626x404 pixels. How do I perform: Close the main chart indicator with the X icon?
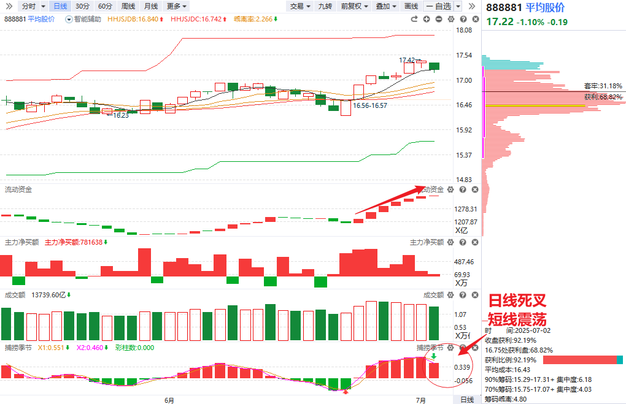[x=476, y=19]
